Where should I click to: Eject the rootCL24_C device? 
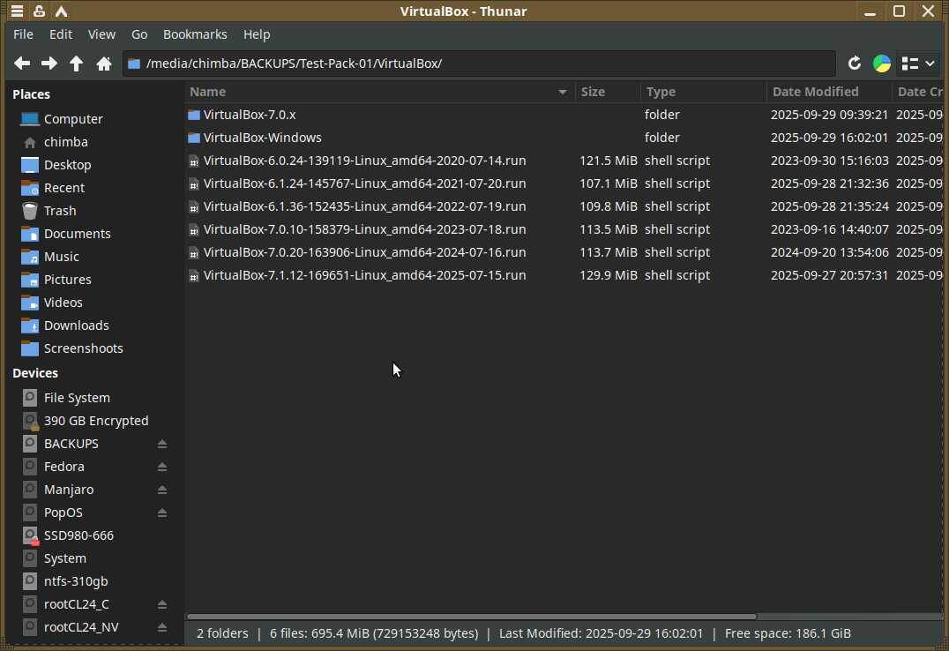[161, 604]
